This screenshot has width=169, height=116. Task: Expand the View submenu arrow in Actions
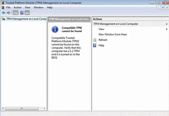(x=167, y=29)
